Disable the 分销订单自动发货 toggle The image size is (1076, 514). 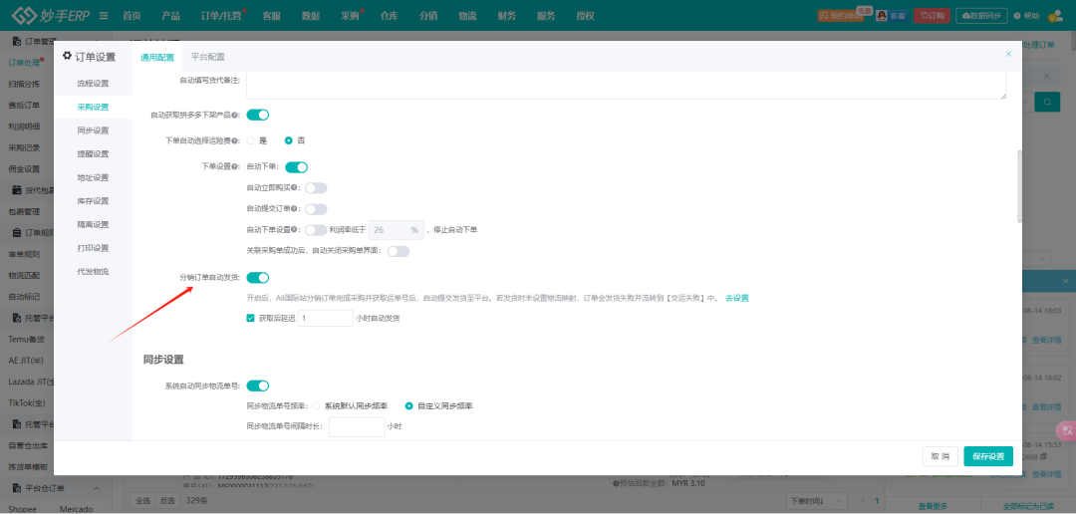[257, 278]
